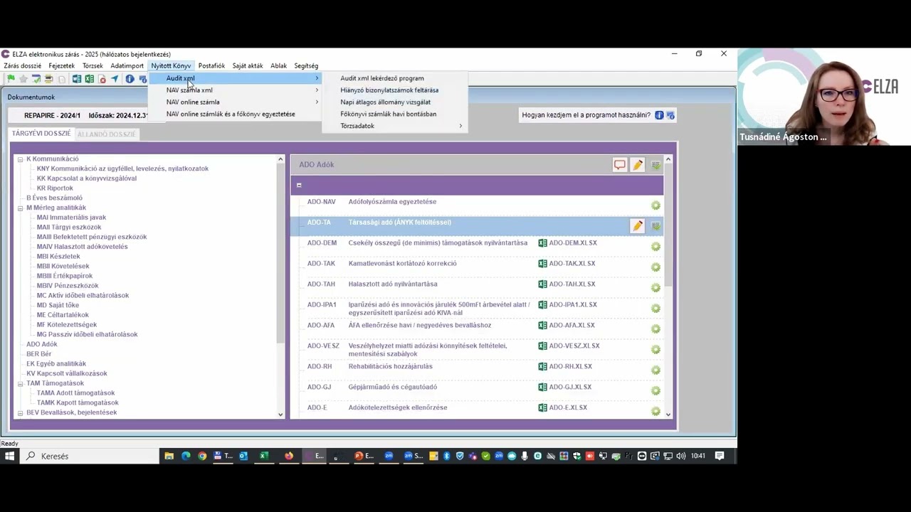Image resolution: width=911 pixels, height=512 pixels.
Task: Open notification center in taskbar
Action: coord(720,456)
